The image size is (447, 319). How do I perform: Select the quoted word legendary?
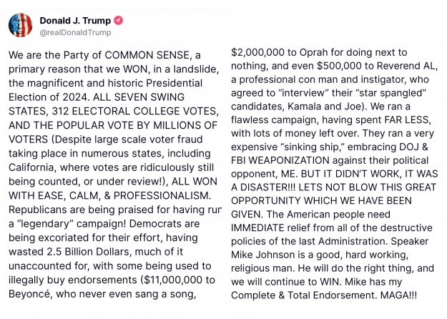pos(44,223)
